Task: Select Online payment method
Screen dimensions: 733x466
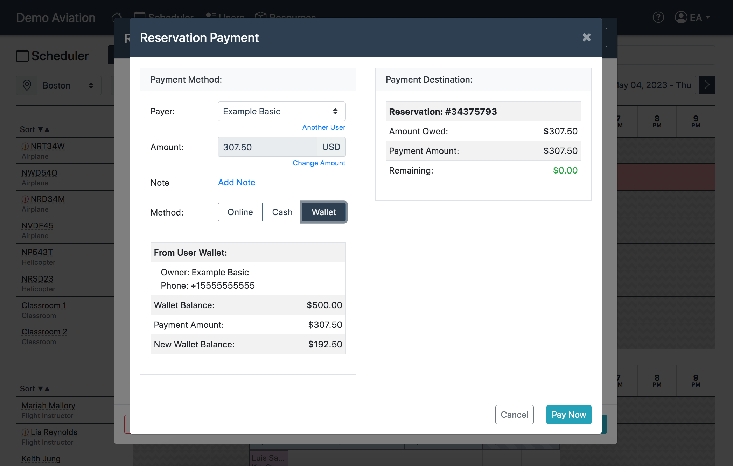Action: 240,212
